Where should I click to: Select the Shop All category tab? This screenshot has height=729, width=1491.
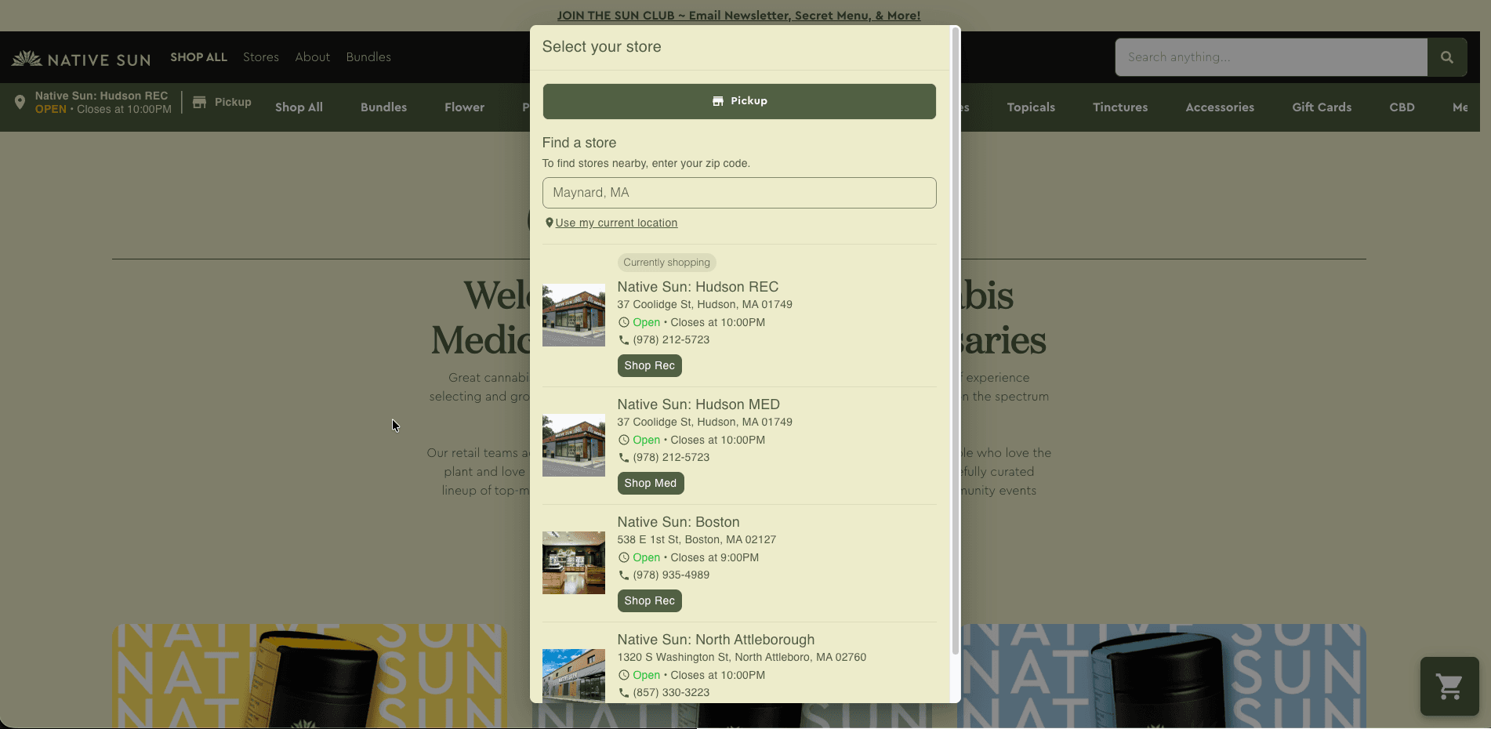pyautogui.click(x=299, y=107)
